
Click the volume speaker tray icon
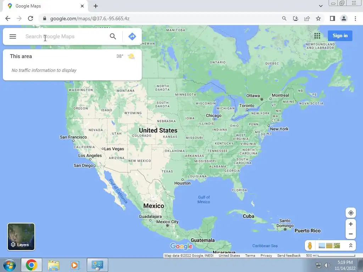pos(327,265)
